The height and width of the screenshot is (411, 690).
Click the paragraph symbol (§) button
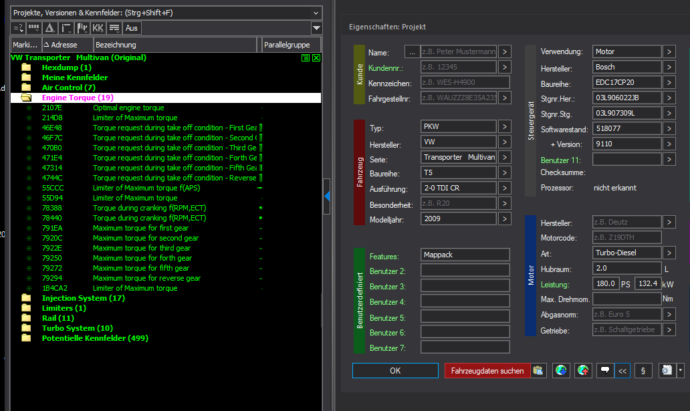[x=642, y=370]
